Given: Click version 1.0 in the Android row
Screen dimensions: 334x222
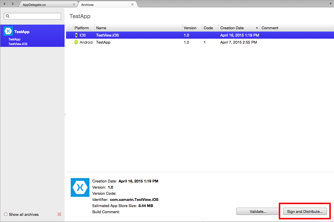Looking at the screenshot, I should (186, 42).
